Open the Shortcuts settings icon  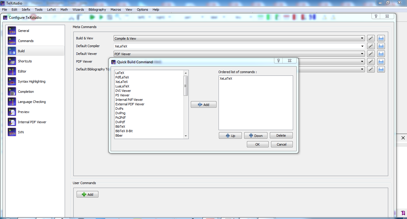point(12,61)
